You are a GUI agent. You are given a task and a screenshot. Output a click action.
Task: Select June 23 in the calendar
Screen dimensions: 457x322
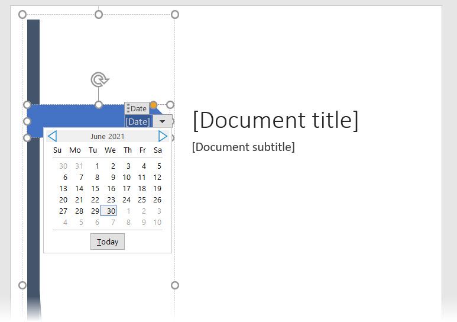tap(111, 200)
